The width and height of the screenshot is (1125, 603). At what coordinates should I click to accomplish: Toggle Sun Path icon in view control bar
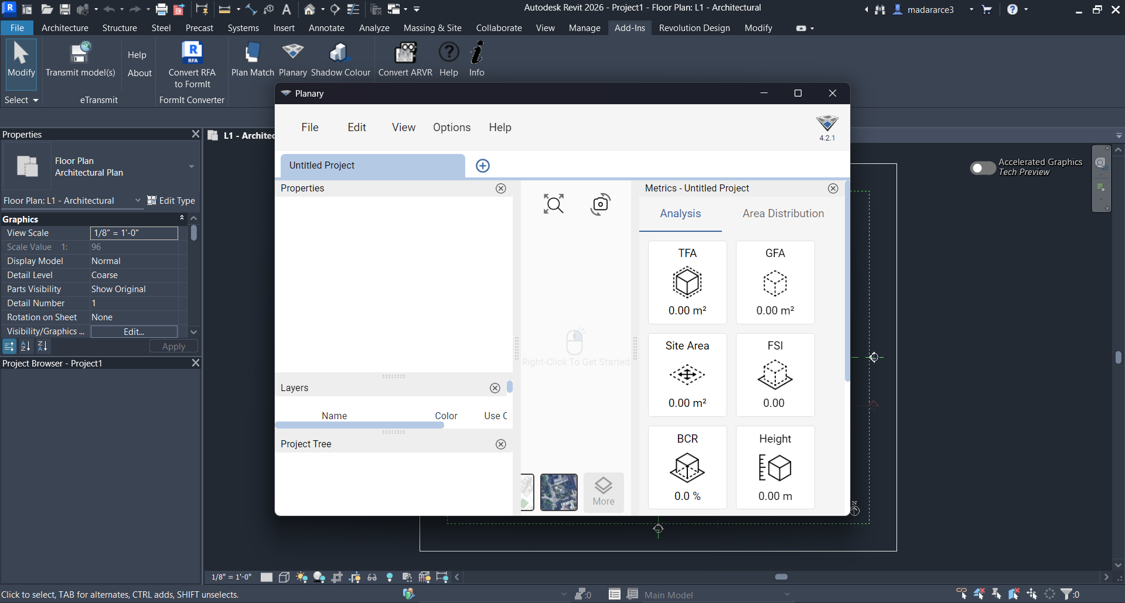point(302,577)
